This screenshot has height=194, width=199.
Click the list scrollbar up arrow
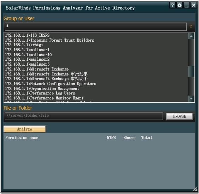point(191,36)
